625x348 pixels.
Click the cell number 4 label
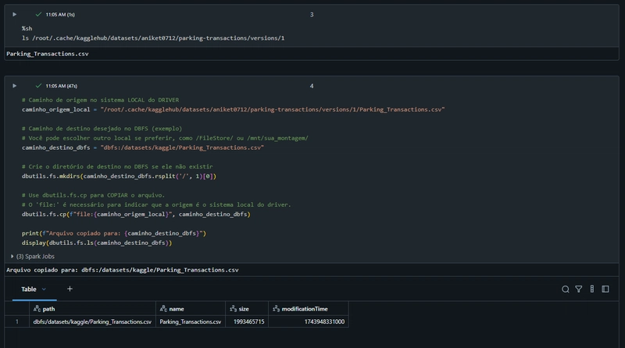312,86
